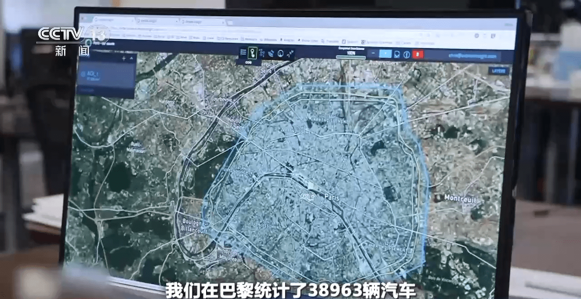
Task: Select the connected-nodes network tool icon
Action: (261, 53)
